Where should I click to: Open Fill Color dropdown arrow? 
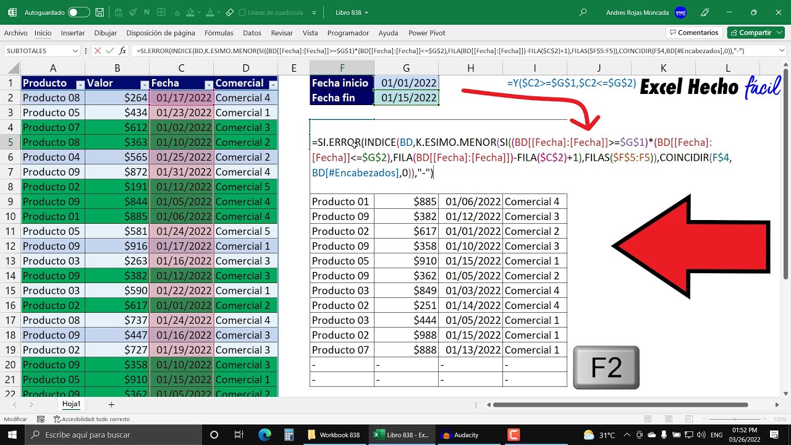tap(199, 12)
